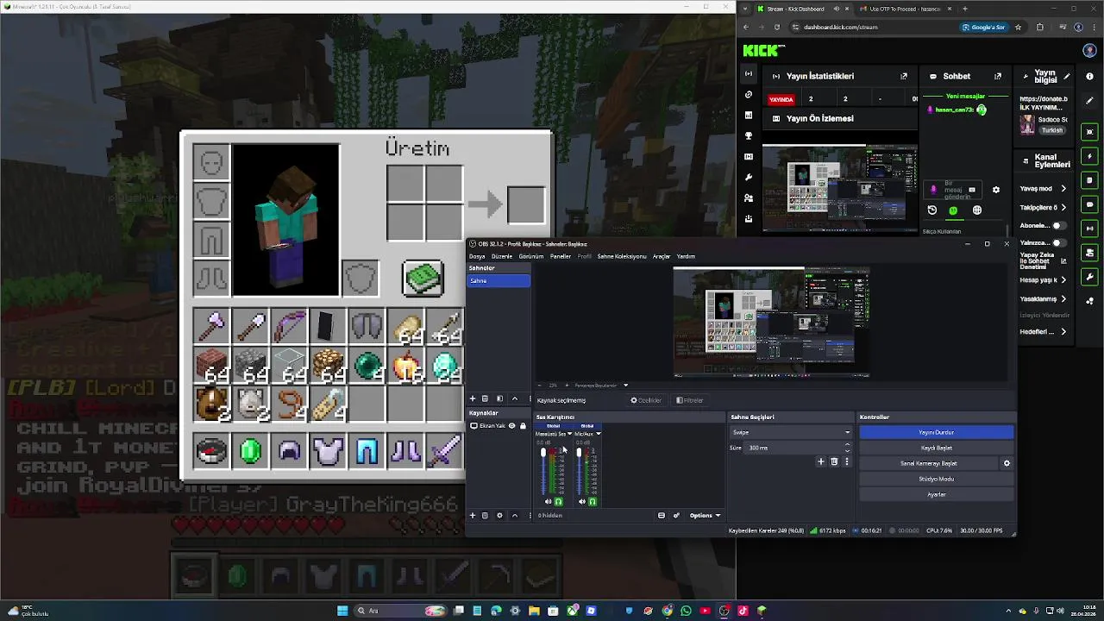Toggle monitoring headphones for Masaüstü Ses

pos(558,501)
